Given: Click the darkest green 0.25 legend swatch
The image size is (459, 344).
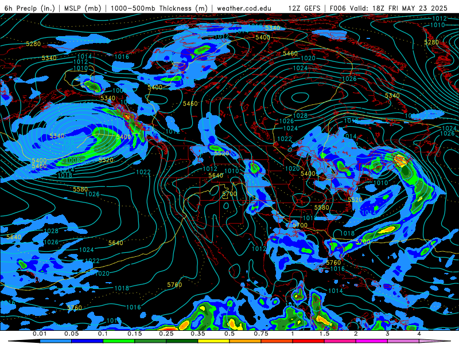Looking at the screenshot, I should pos(182,341).
